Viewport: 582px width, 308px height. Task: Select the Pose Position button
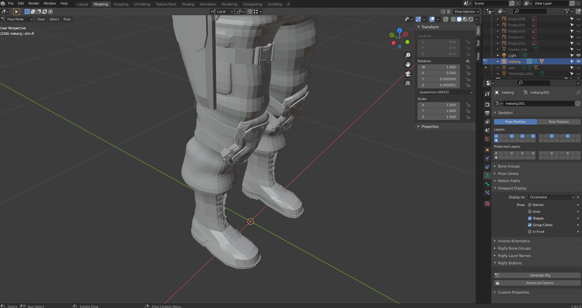pos(515,122)
